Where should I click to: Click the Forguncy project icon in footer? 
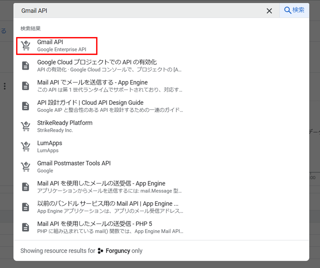101,251
